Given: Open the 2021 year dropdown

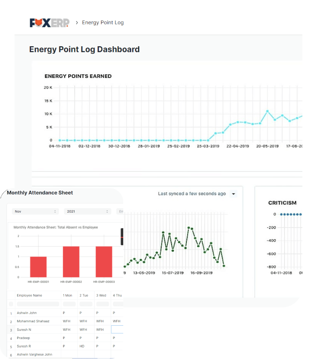Looking at the screenshot, I should click(x=88, y=211).
